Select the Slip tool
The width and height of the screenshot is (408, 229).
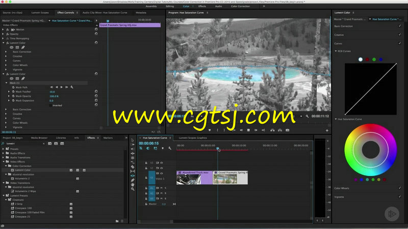coord(133,171)
